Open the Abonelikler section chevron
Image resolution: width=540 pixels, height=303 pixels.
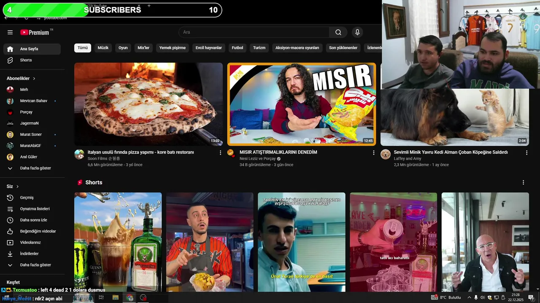click(x=34, y=79)
